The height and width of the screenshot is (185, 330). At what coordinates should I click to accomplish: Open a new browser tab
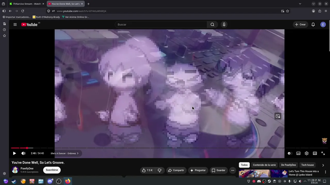tap(88, 4)
